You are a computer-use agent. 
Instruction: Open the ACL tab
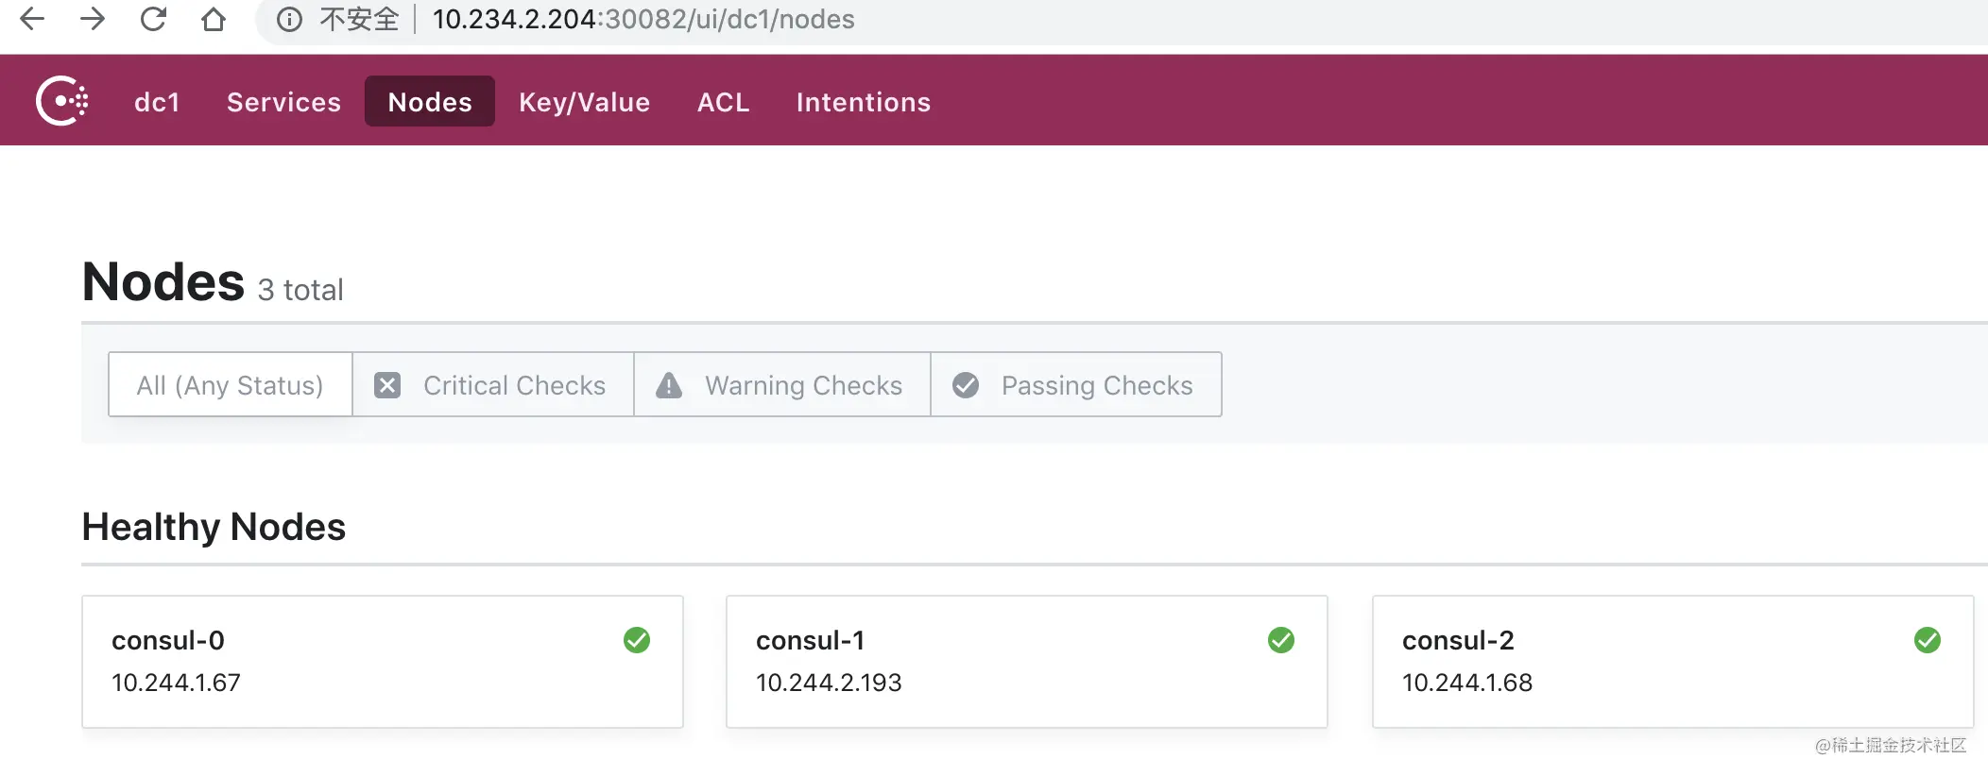coord(724,102)
